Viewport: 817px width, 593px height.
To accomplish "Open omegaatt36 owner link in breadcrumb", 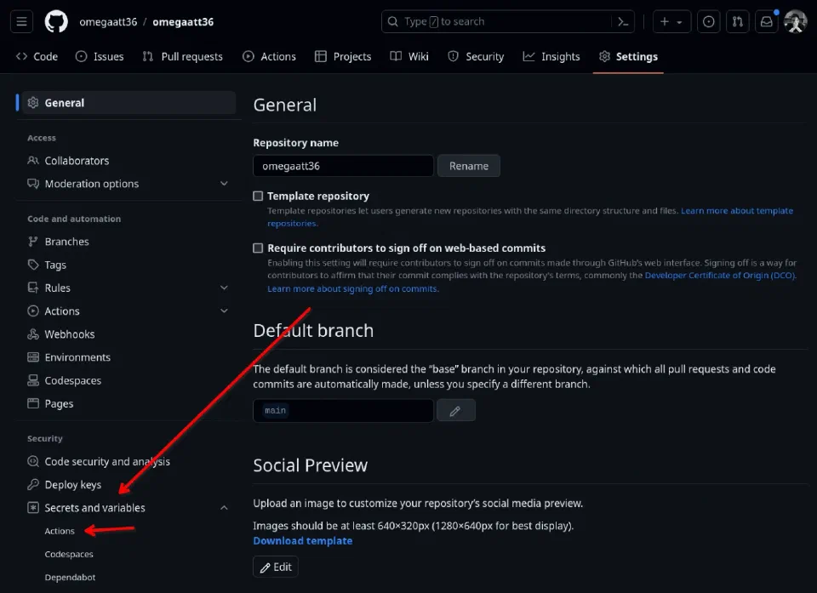I will pyautogui.click(x=108, y=22).
